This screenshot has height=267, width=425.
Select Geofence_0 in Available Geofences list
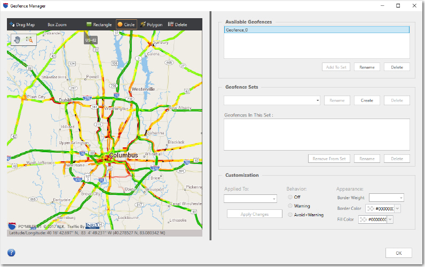click(x=316, y=30)
